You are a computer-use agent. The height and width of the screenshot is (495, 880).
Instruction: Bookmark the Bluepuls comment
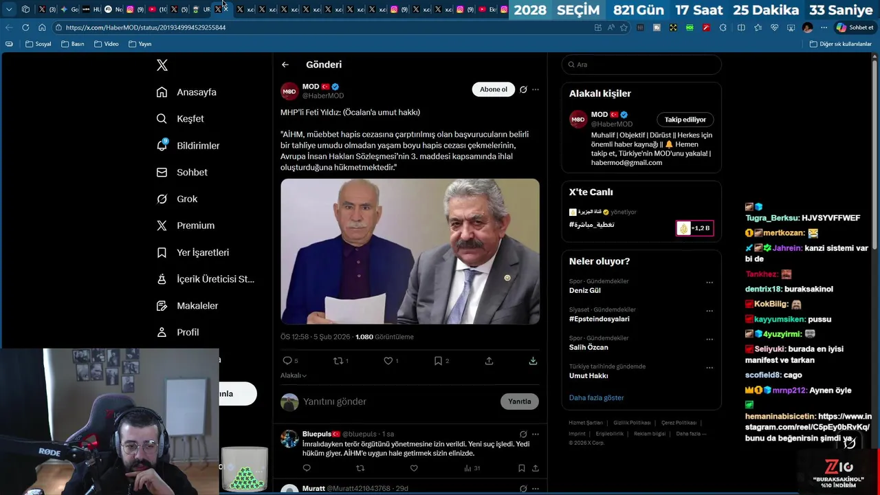point(521,468)
